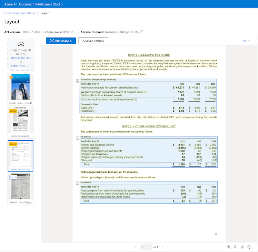
Task: Open the chevron next to the eye icon
Action: [x=249, y=41]
